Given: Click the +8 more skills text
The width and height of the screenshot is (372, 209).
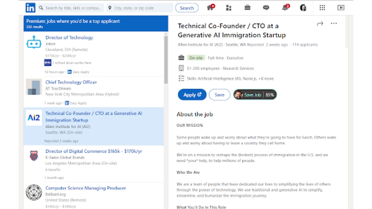Looking at the screenshot, I should (266, 79).
